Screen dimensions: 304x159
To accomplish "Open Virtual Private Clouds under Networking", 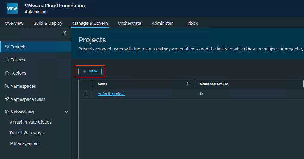I will (x=30, y=122).
